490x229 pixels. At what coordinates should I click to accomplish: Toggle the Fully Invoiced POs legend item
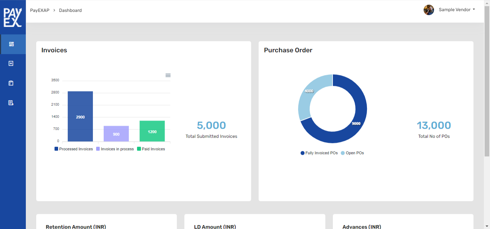319,153
